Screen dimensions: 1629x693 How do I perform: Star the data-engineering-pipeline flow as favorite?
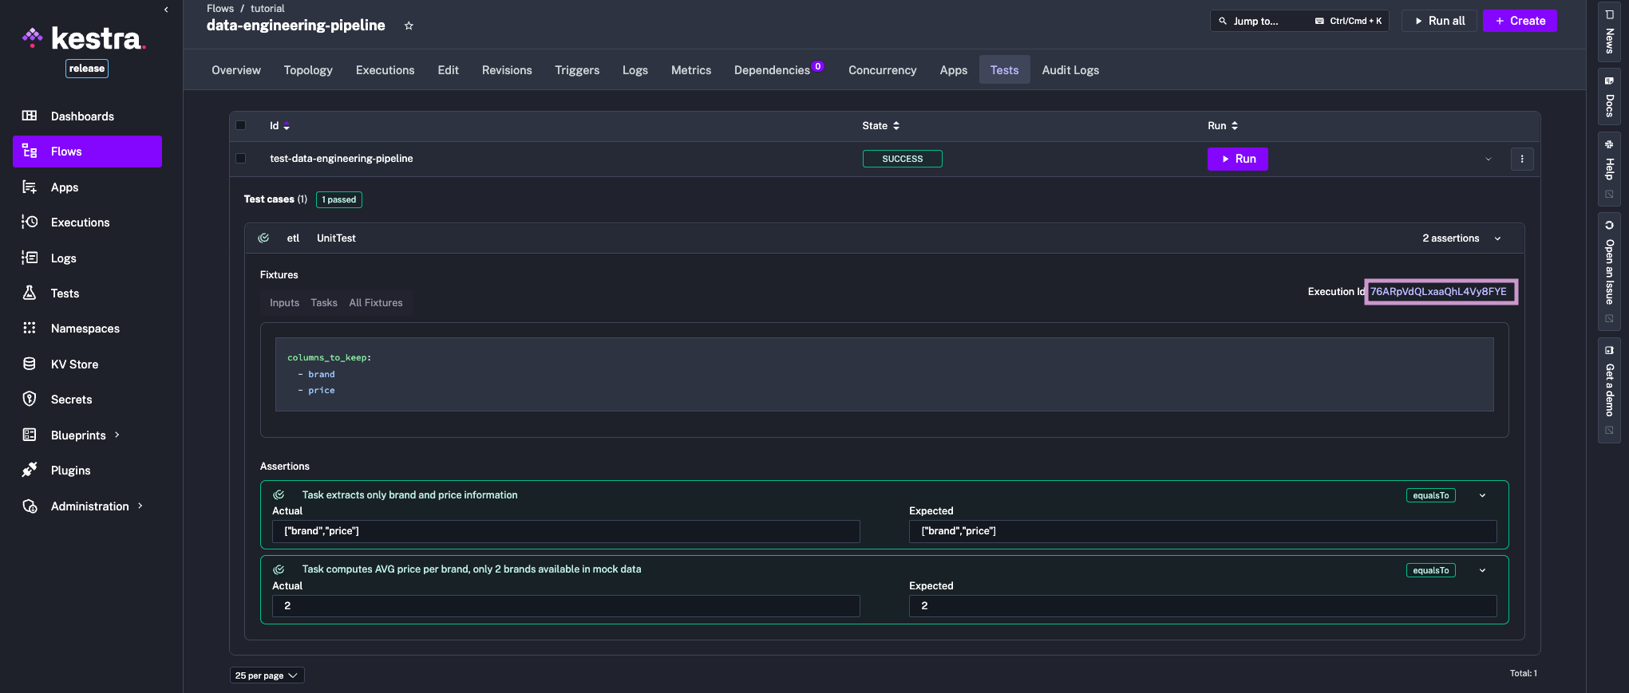409,26
